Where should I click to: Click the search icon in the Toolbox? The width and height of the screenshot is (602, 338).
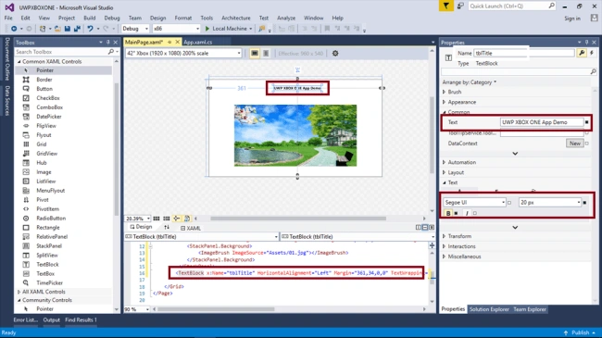[x=111, y=52]
